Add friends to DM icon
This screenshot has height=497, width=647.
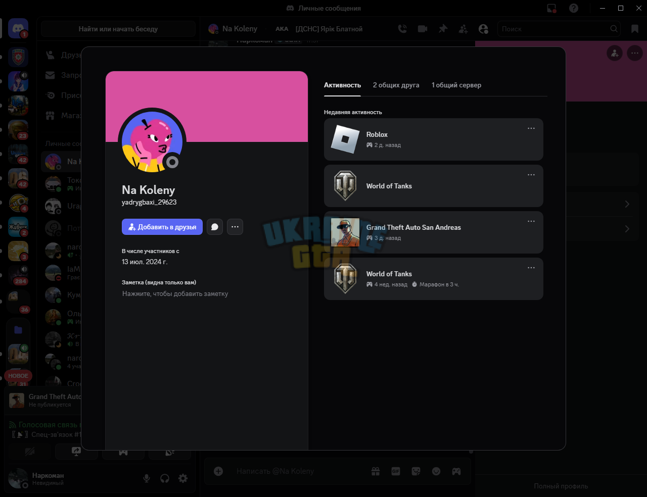[463, 29]
